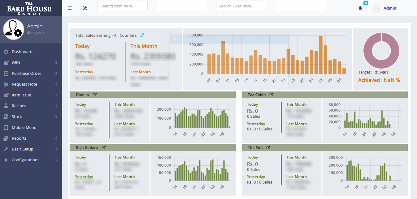Open the notifications bell icon

coord(360,8)
